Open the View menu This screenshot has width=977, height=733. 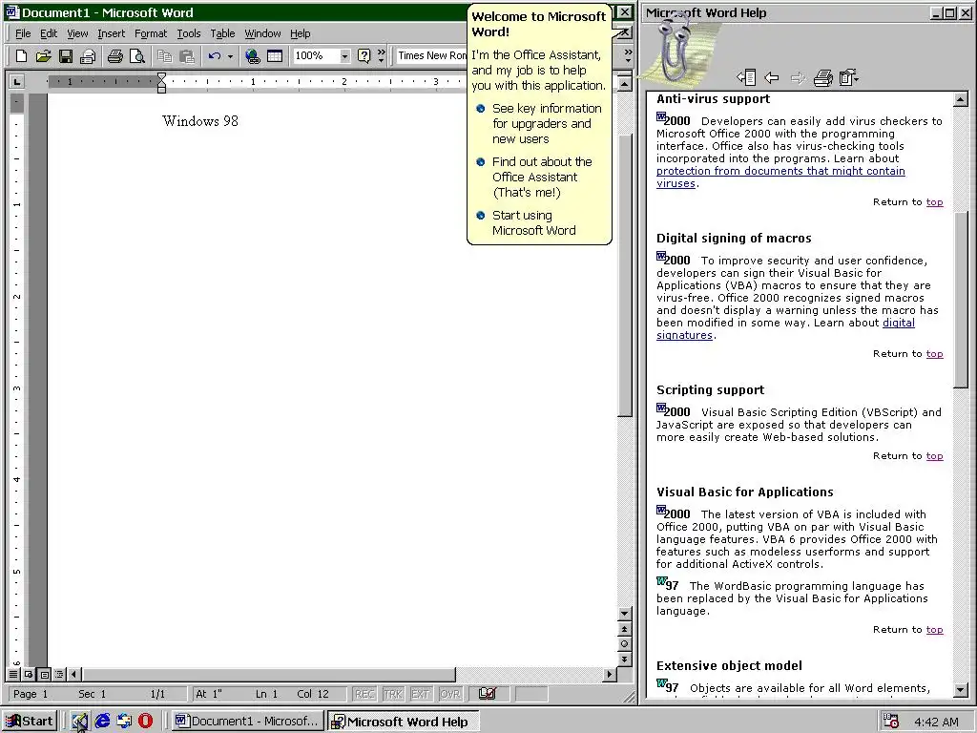point(77,33)
